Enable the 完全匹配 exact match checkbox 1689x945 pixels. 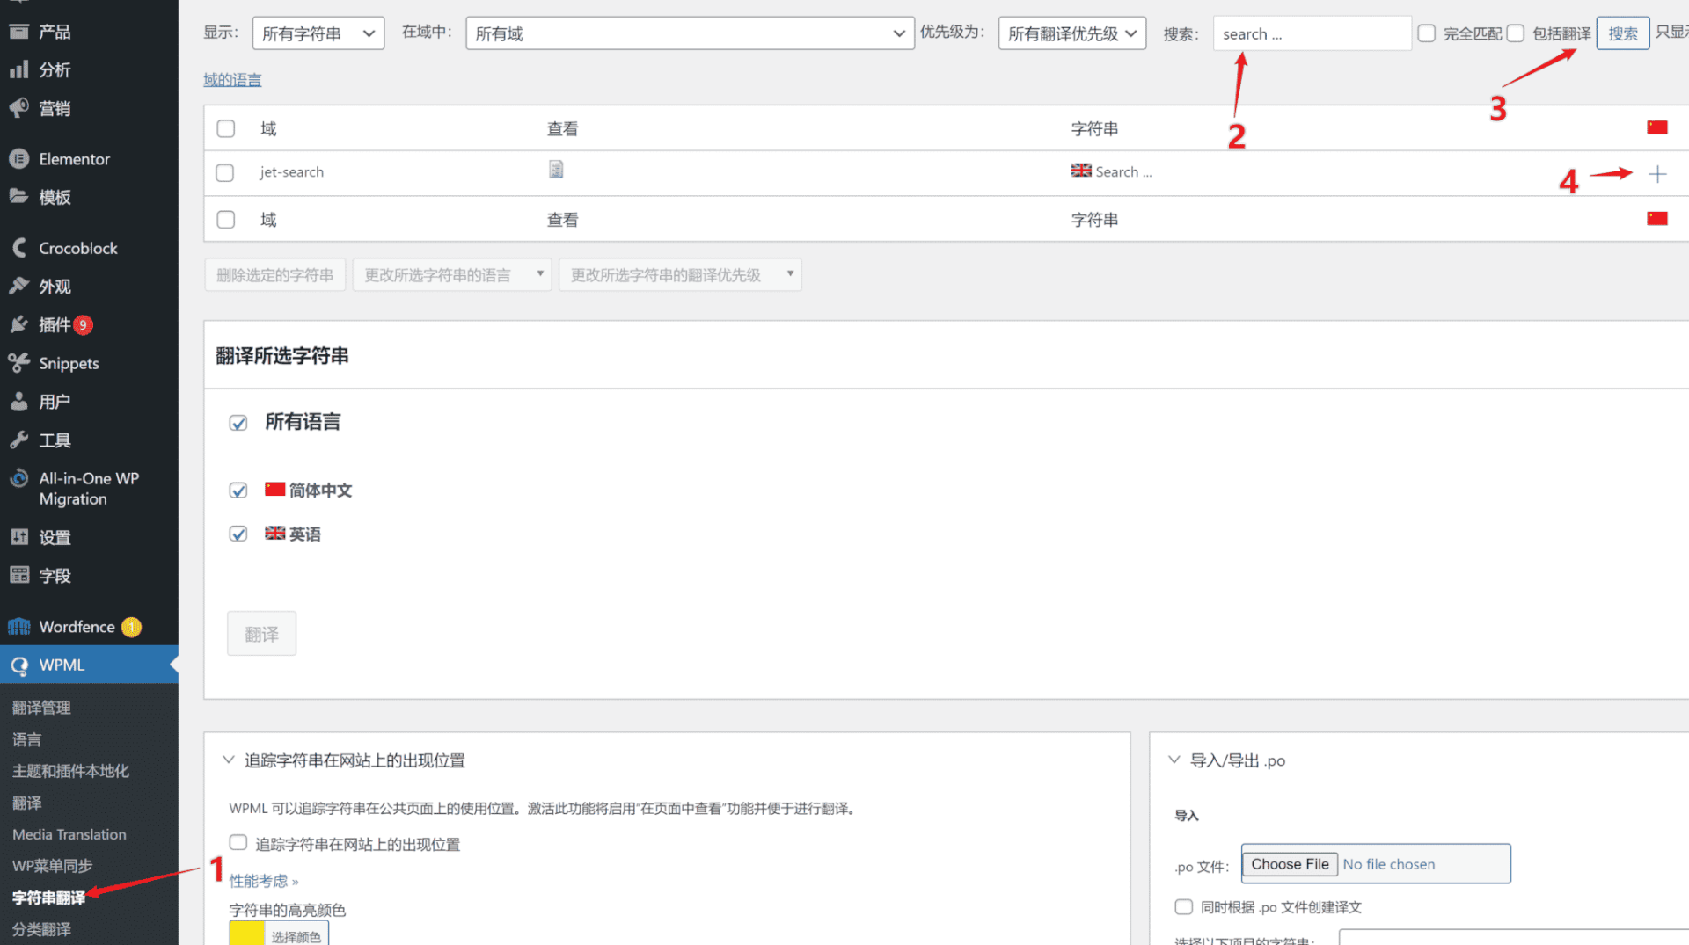[1427, 33]
